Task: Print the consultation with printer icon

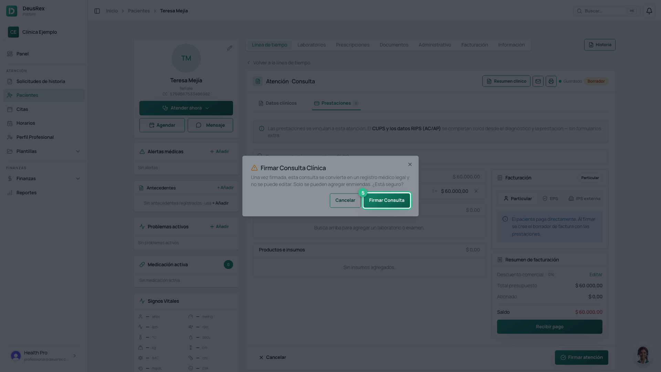Action: click(x=551, y=81)
